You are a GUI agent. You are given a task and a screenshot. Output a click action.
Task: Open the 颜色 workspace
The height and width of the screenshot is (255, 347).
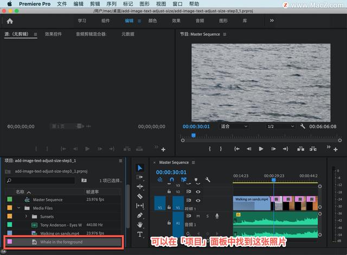(152, 21)
